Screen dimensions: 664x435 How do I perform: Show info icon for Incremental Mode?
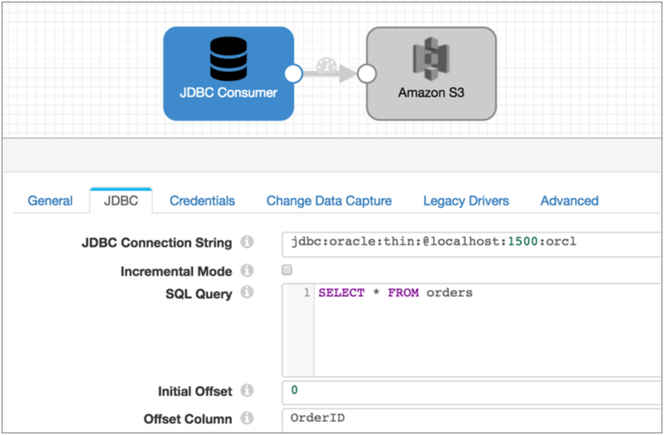click(x=248, y=271)
